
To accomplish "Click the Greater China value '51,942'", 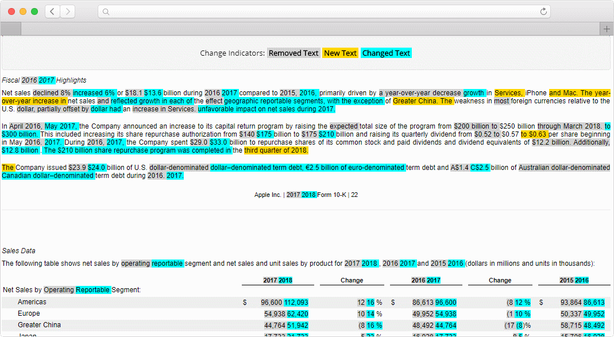I will point(298,326).
